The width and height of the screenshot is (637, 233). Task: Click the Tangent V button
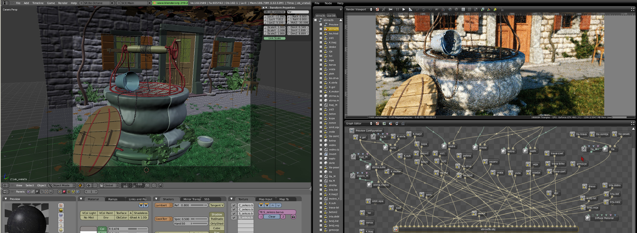(x=217, y=205)
